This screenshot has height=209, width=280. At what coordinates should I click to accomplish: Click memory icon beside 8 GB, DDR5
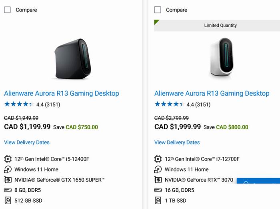(8, 190)
